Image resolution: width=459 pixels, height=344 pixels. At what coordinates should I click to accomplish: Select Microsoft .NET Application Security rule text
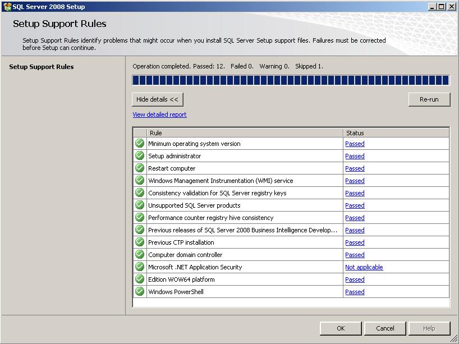[195, 267]
